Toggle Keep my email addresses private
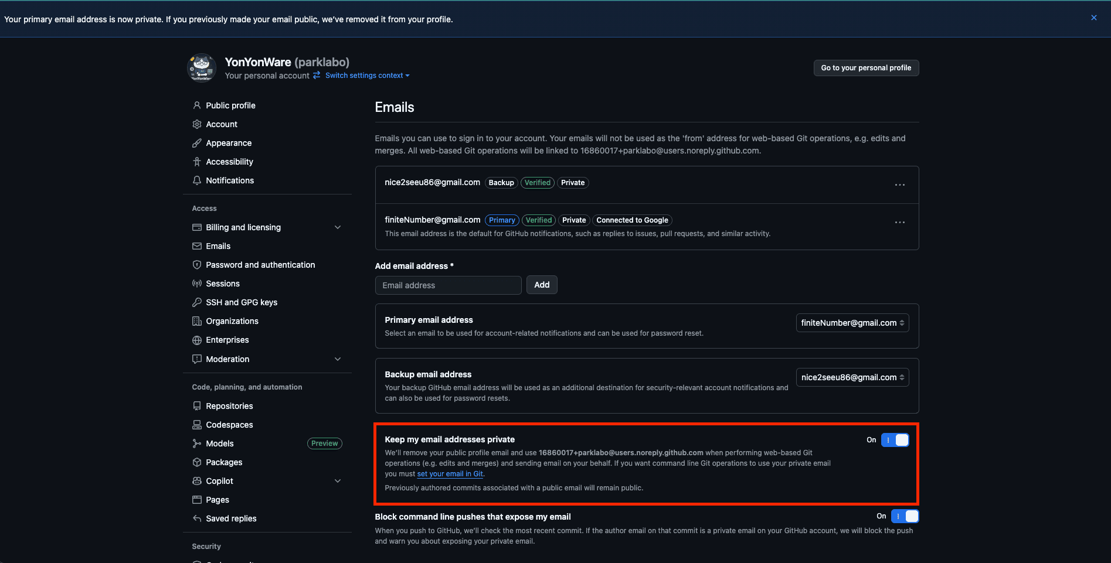Screen dimensions: 1111x563 click(x=895, y=440)
